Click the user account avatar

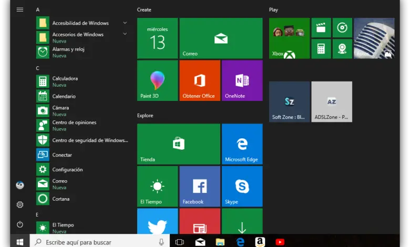[20, 185]
